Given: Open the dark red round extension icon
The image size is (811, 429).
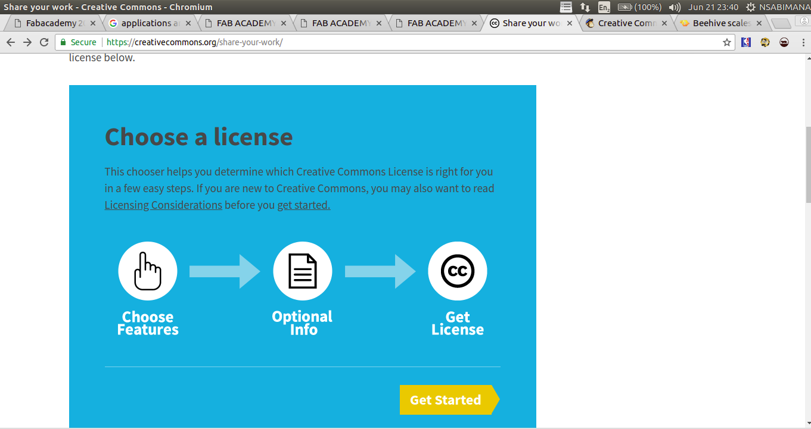Looking at the screenshot, I should (784, 42).
